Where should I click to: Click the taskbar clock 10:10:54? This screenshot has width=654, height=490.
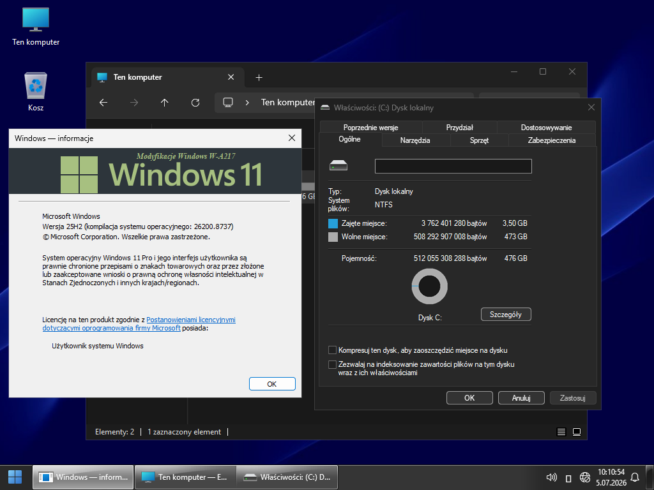[611, 472]
